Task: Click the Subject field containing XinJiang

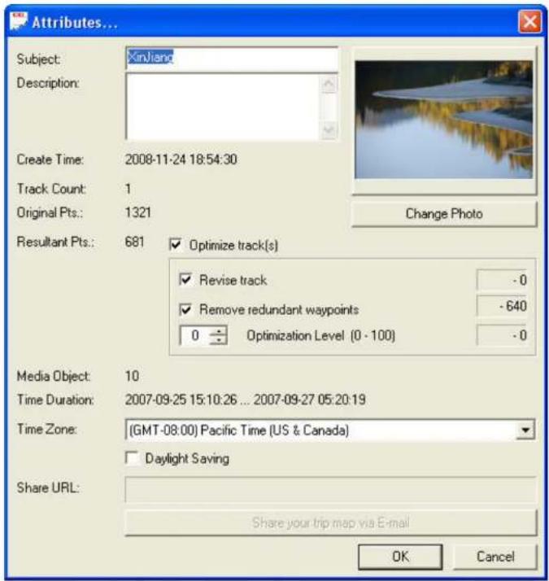Action: [x=232, y=58]
